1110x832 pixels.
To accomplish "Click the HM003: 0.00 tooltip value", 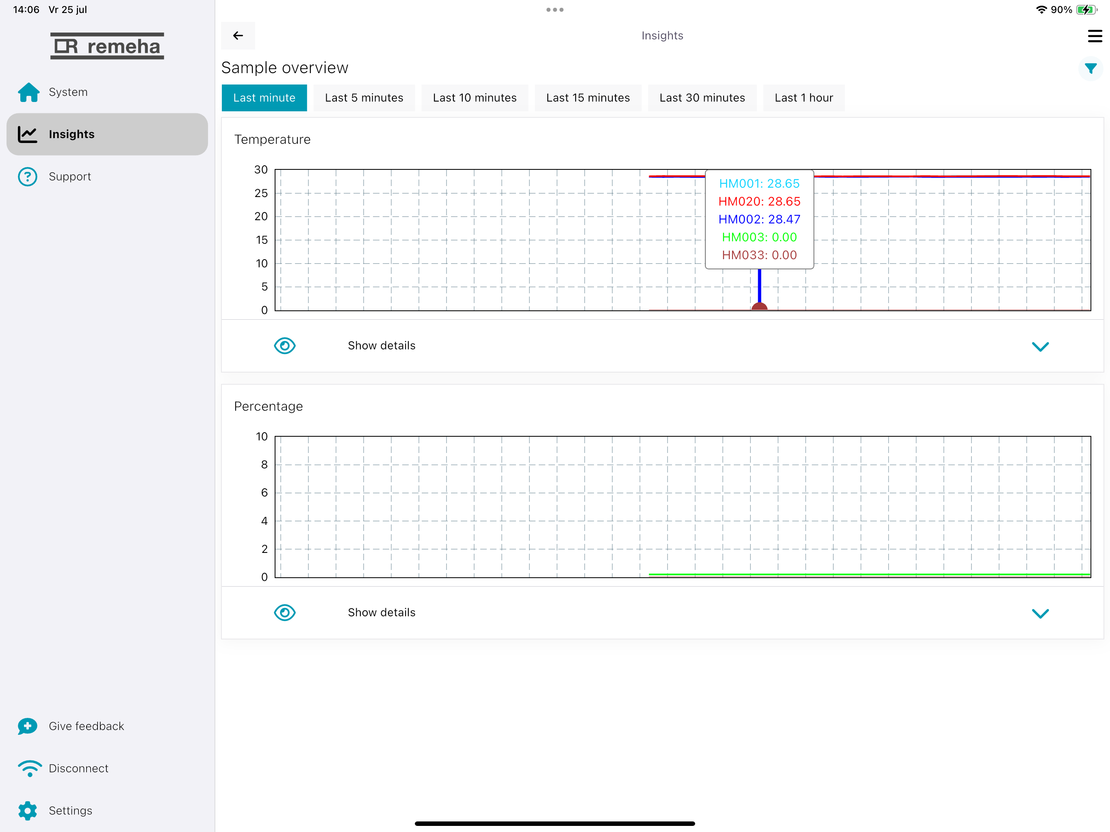I will point(759,237).
